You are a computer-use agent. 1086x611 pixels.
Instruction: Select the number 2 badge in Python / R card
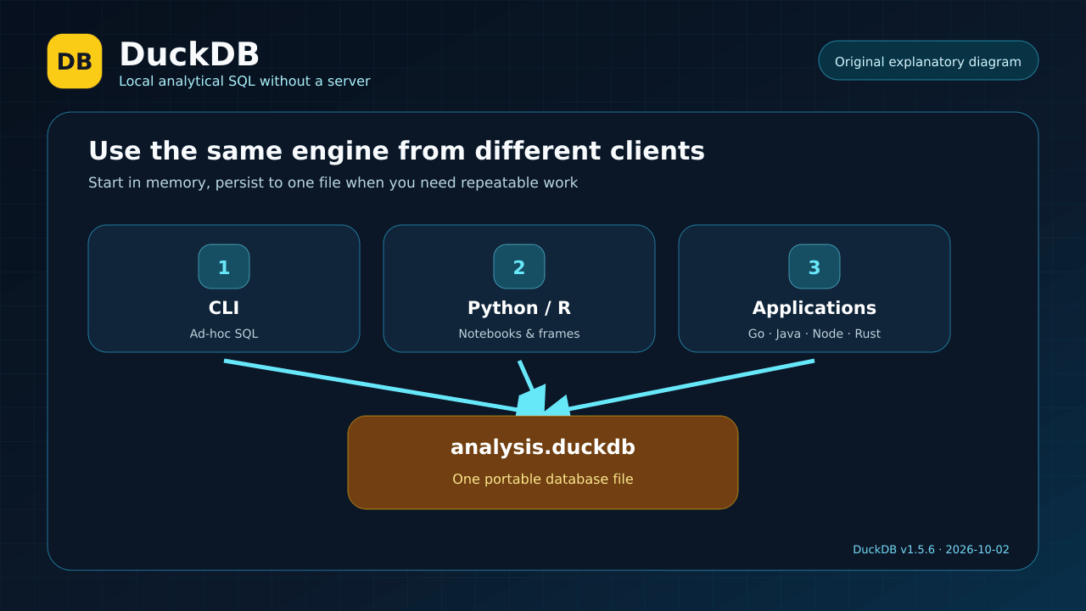coord(519,266)
